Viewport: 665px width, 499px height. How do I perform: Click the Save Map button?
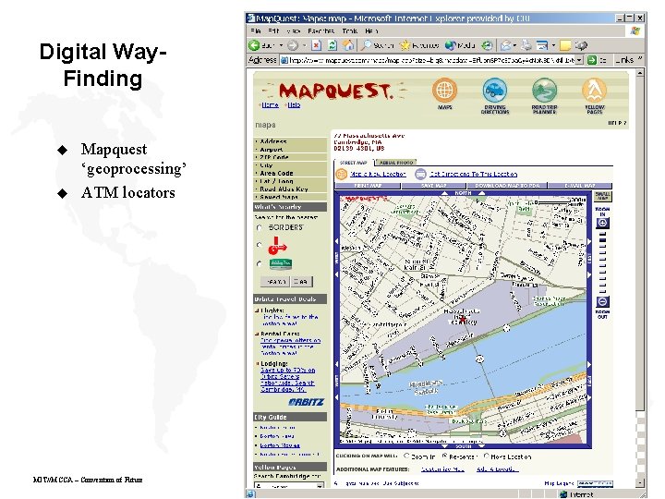(434, 186)
